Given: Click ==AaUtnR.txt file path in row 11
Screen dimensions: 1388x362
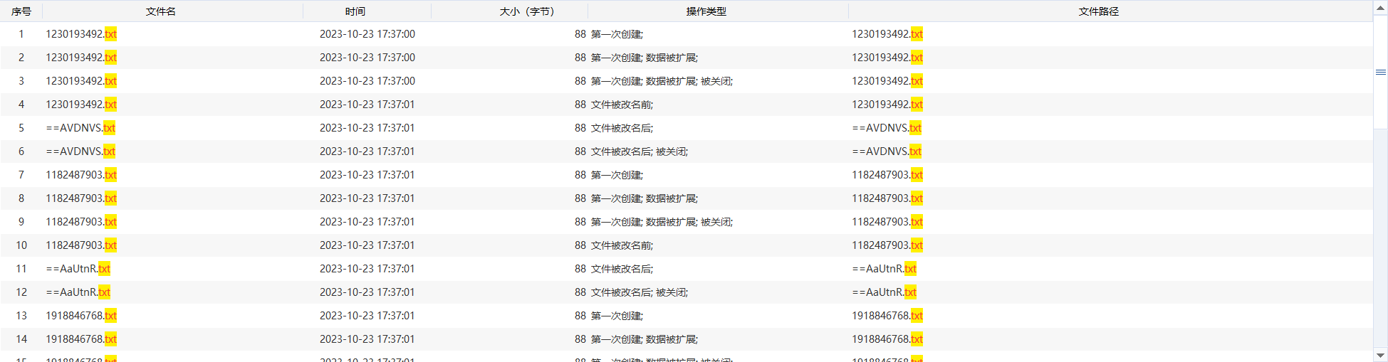Looking at the screenshot, I should pos(884,269).
